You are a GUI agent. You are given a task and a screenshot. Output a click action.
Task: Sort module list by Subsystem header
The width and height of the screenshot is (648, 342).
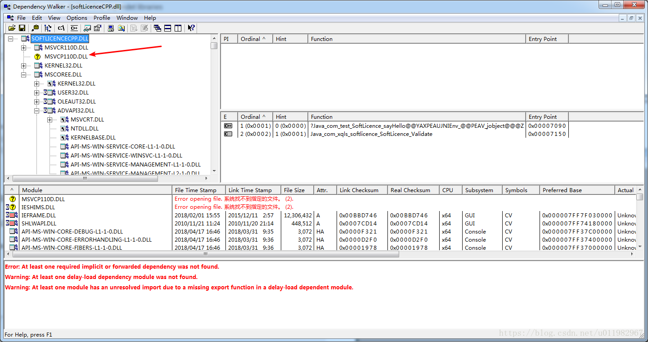(482, 190)
